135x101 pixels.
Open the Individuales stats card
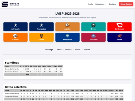[x=15, y=27]
